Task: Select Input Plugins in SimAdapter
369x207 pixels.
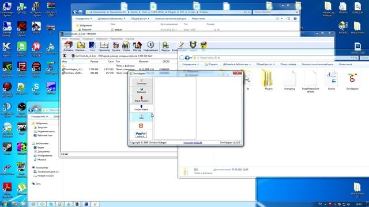Action: [x=141, y=99]
